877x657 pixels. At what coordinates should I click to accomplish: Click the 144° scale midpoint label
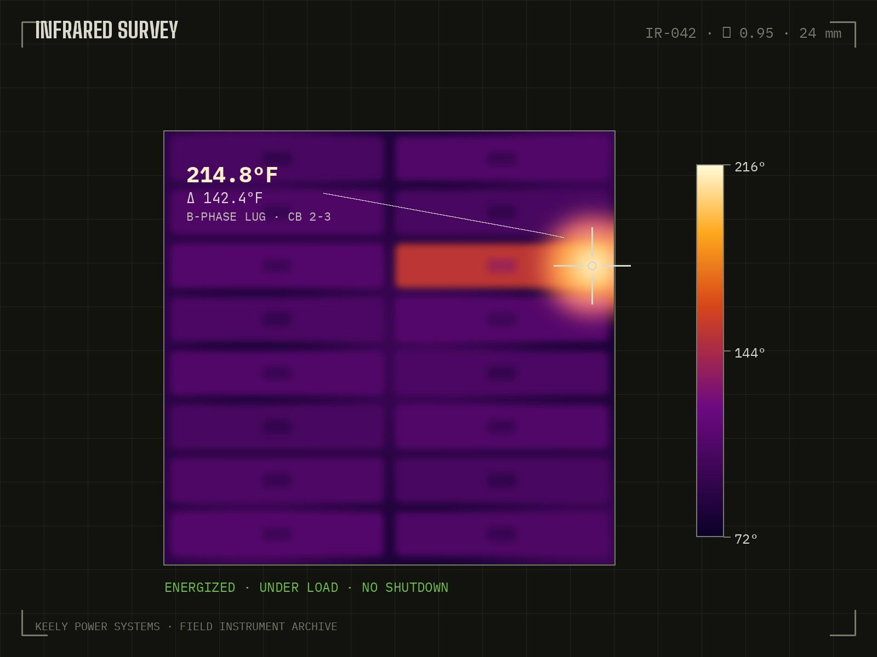749,353
